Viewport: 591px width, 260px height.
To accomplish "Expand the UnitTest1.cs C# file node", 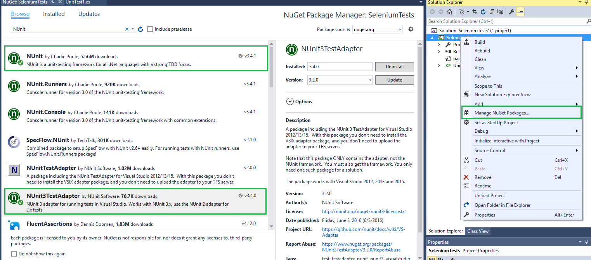I will coord(439,66).
